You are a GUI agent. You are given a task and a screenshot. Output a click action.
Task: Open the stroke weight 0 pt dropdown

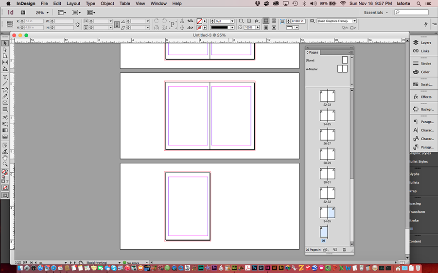click(232, 21)
